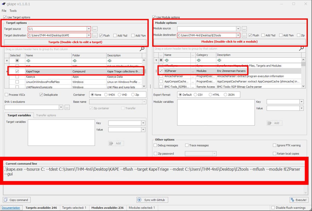This screenshot has height=211, width=312.
Task: Expand the Module destination dropdown
Action: [238, 35]
